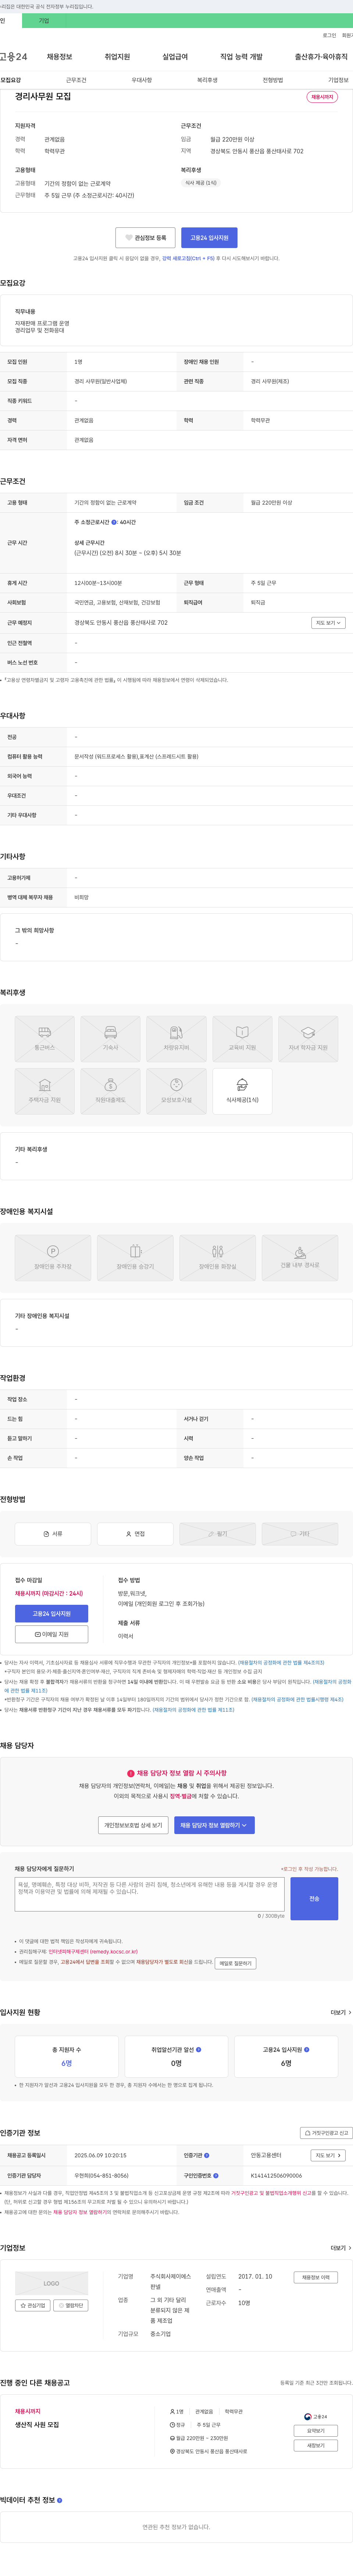Click the info icon beside 인증기관

pyautogui.click(x=206, y=2155)
